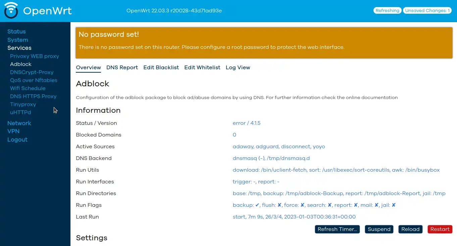457x246 pixels.
Task: Expand the Network section in the sidebar
Action: click(19, 123)
